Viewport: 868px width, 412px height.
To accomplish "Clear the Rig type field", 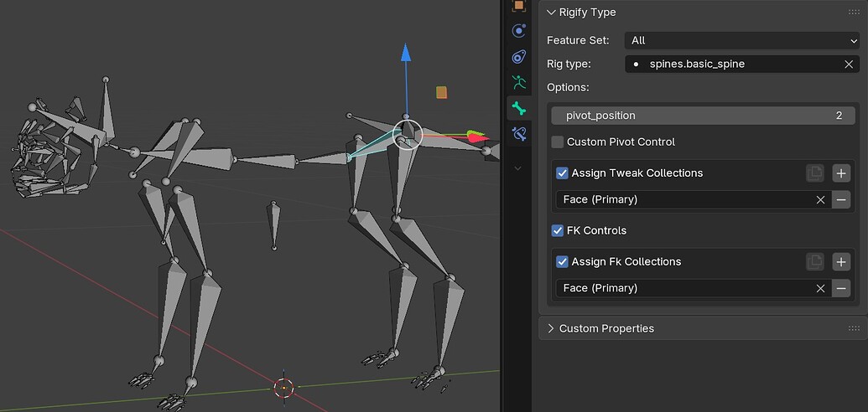I will pyautogui.click(x=849, y=64).
